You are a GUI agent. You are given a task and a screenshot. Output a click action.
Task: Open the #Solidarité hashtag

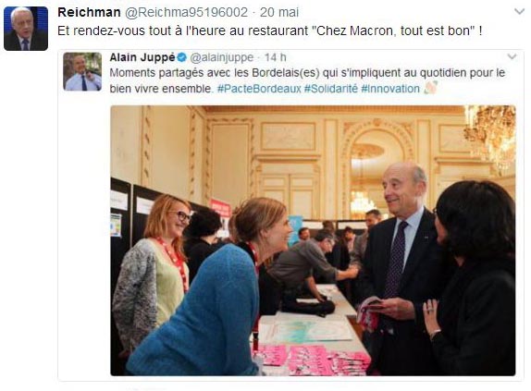pos(331,89)
